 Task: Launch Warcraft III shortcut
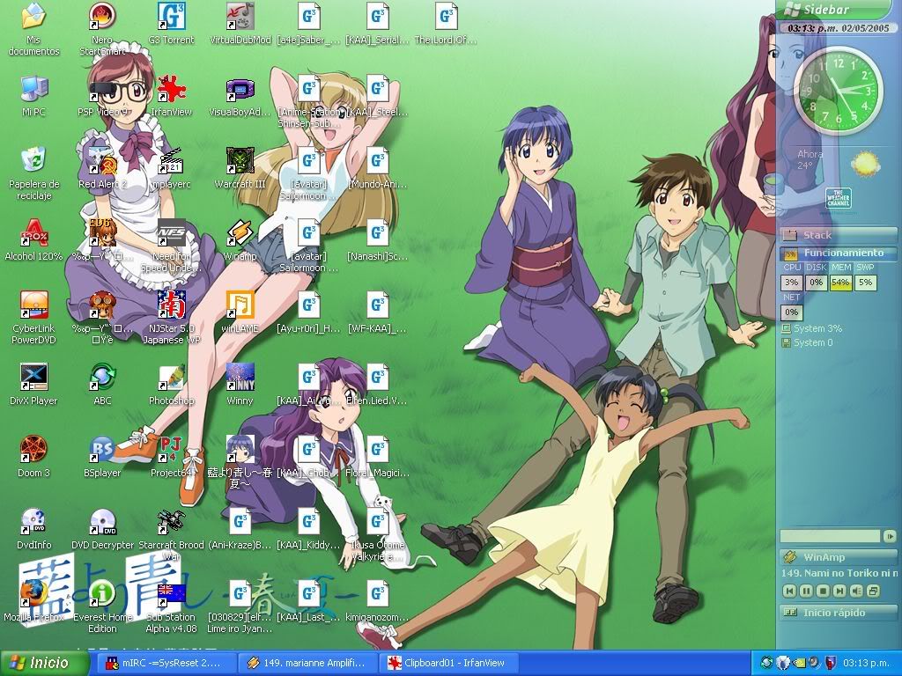[240, 162]
